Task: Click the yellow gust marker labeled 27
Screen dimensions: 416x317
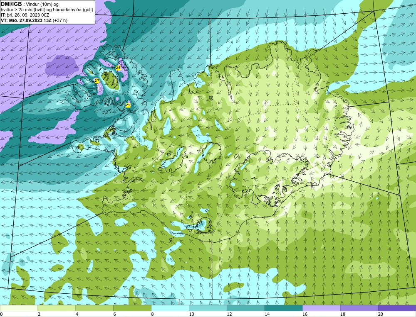Action: click(97, 80)
